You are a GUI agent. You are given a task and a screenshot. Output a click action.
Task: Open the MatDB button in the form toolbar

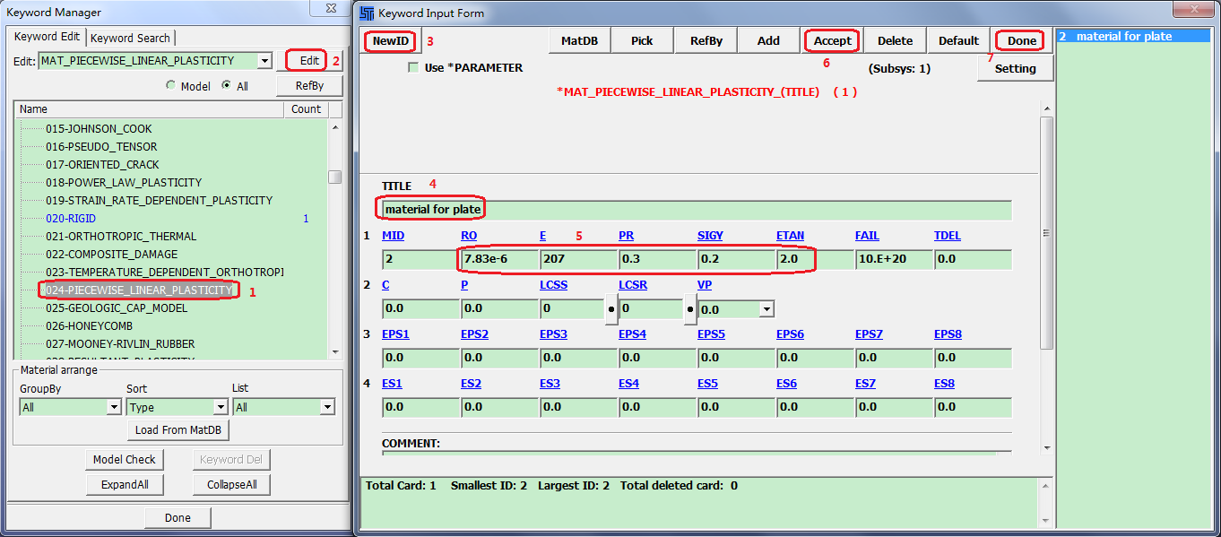click(579, 41)
